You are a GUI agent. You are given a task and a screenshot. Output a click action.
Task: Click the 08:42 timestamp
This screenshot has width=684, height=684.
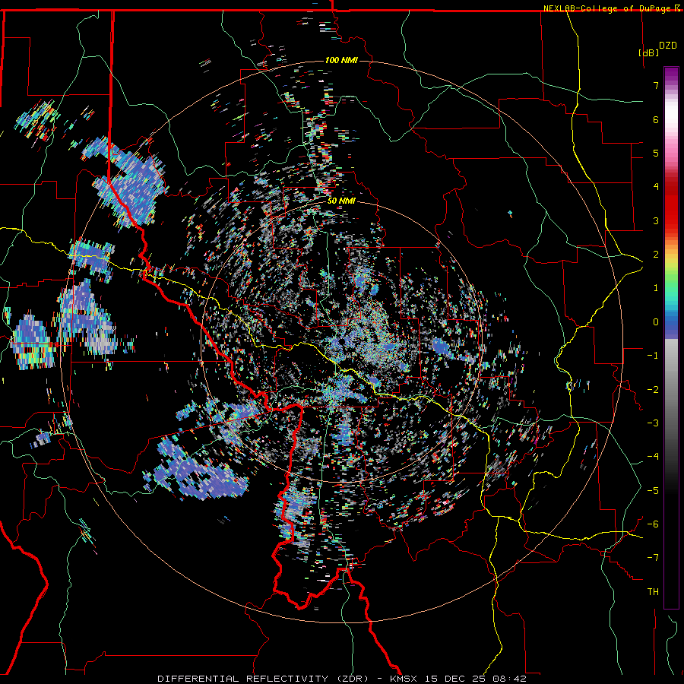click(509, 679)
